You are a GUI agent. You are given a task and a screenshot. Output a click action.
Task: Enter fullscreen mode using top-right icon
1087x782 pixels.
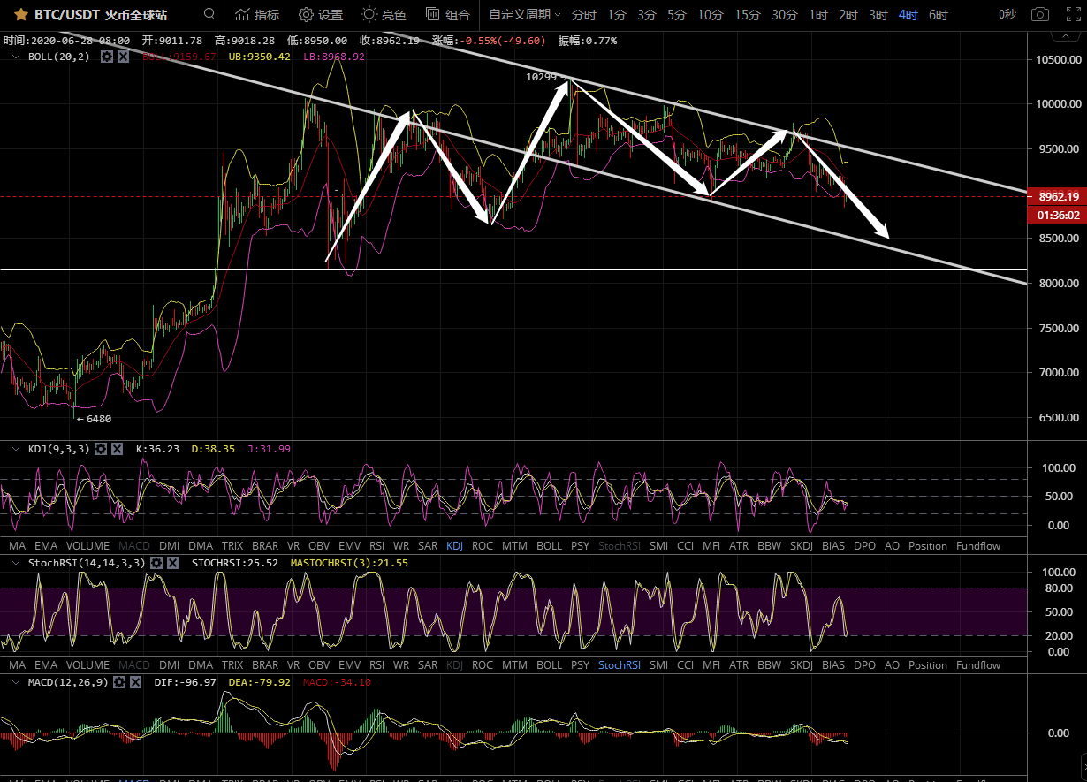pyautogui.click(x=1072, y=15)
